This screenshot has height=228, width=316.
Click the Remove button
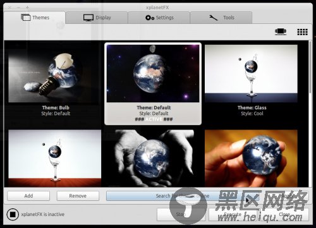coord(78,196)
